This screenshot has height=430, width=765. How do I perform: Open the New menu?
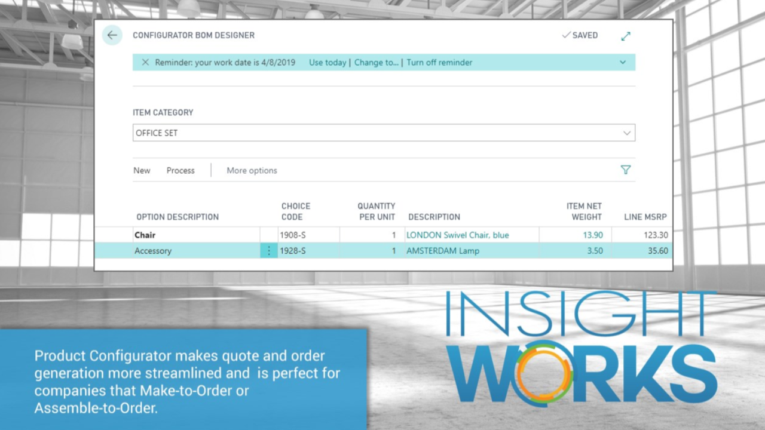coord(142,170)
